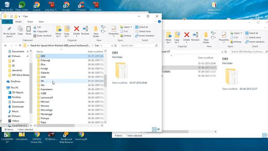Click History in background Explorer window

click(236, 42)
